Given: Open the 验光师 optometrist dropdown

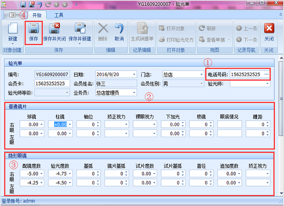Looking at the screenshot, I should 268,84.
